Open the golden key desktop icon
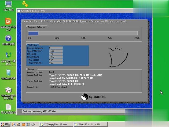169x127 pixels. pyautogui.click(x=25, y=4)
